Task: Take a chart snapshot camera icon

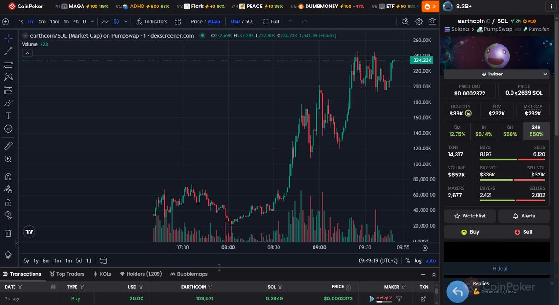Action: coord(432,21)
